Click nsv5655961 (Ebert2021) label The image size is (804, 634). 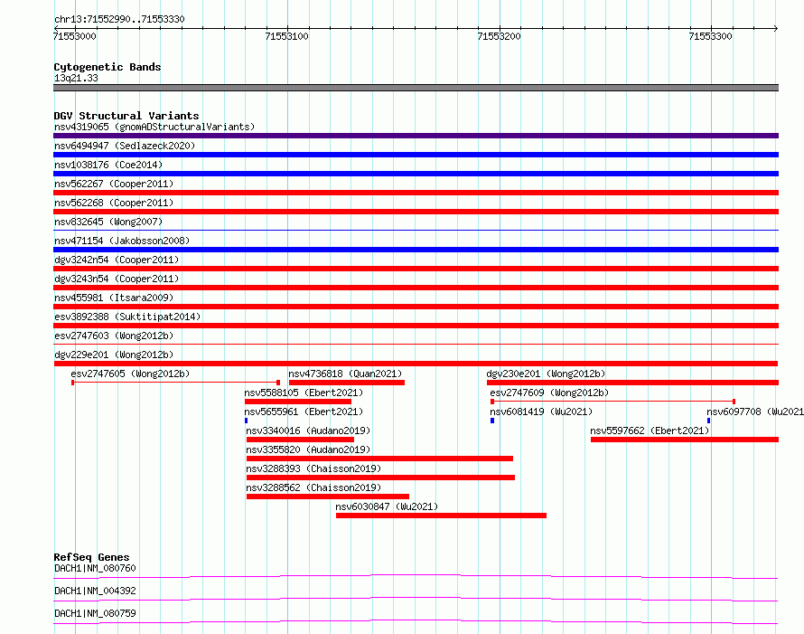pyautogui.click(x=304, y=412)
